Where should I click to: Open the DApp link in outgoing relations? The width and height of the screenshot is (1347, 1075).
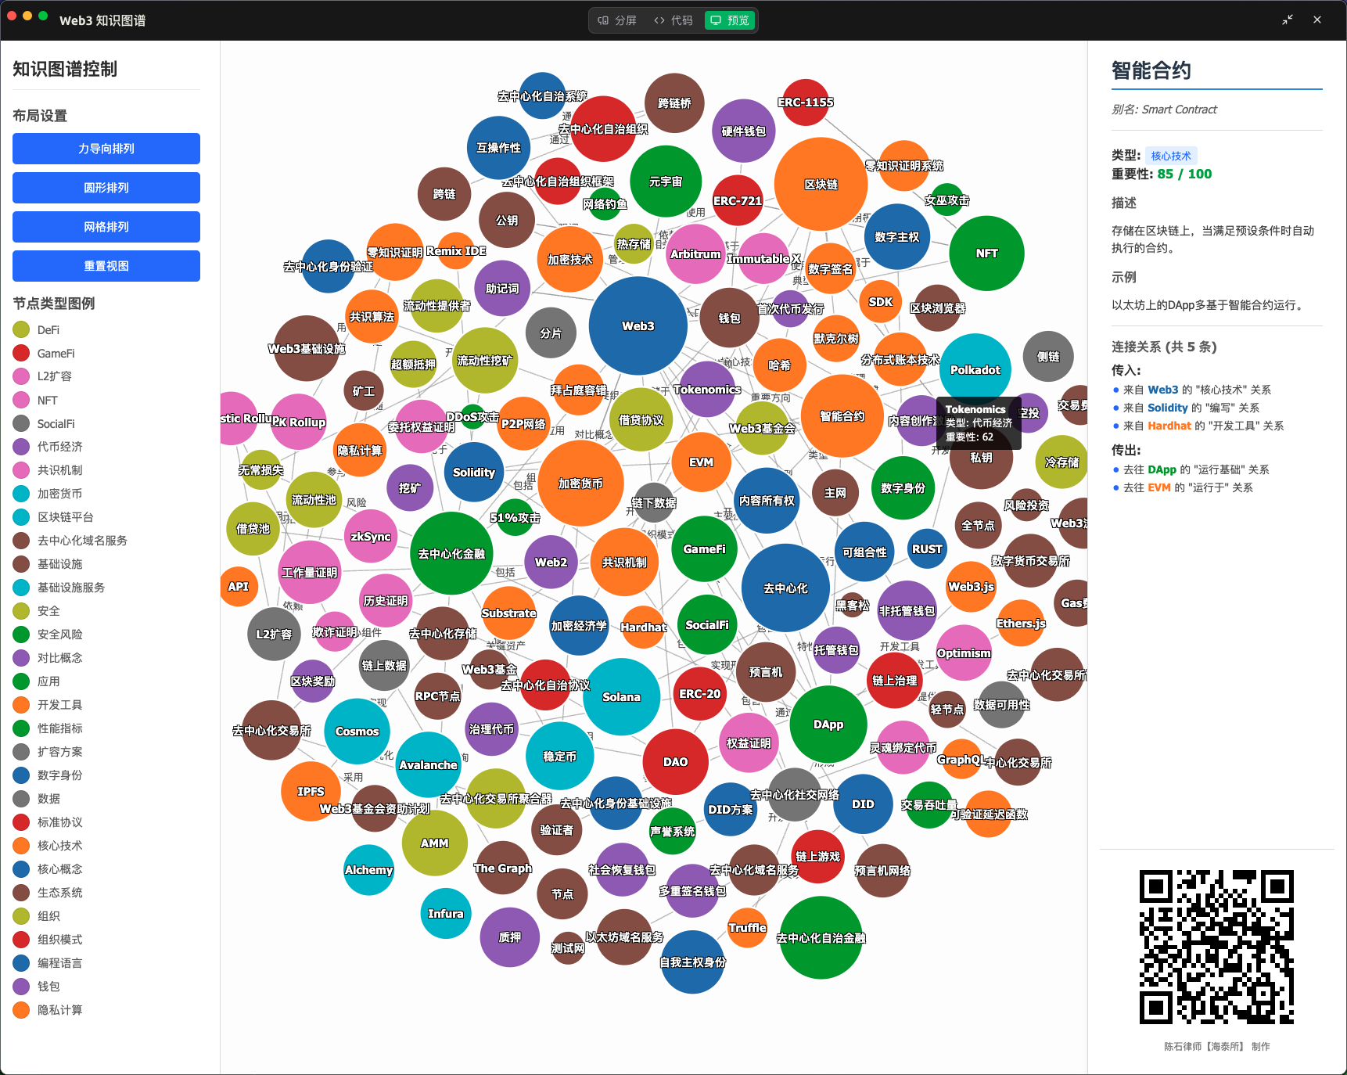click(x=1162, y=469)
